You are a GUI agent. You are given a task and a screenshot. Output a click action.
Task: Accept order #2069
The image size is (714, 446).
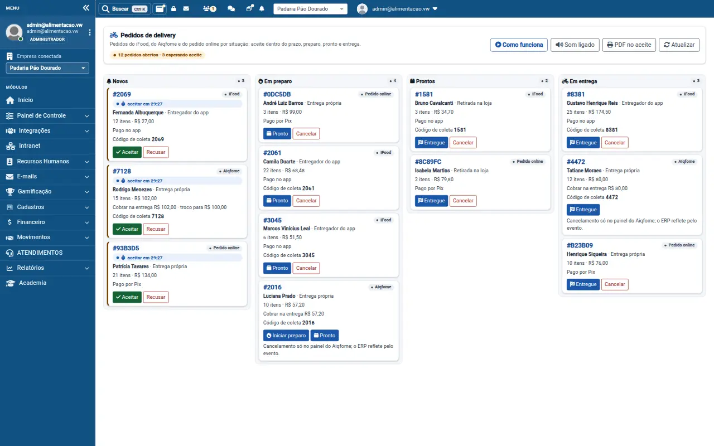(127, 152)
